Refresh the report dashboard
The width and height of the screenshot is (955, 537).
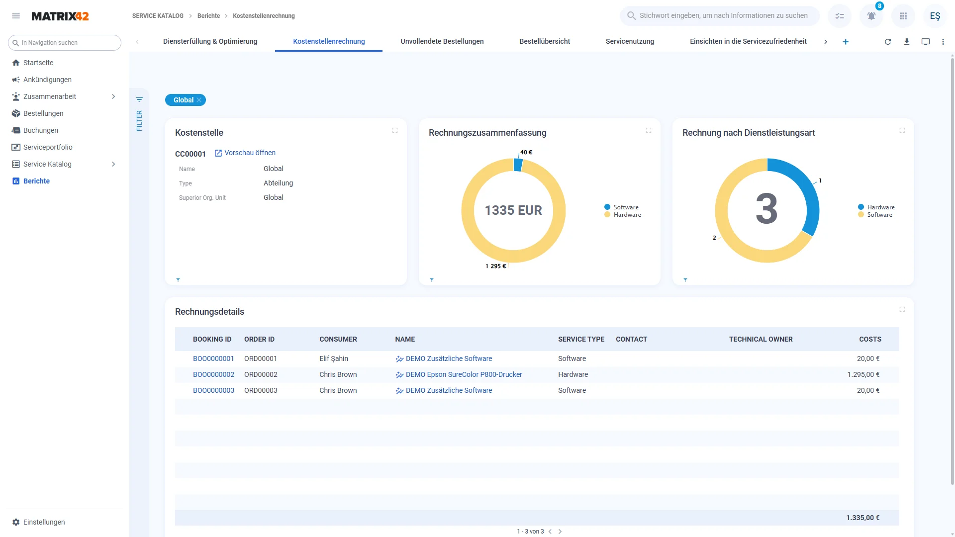click(888, 42)
